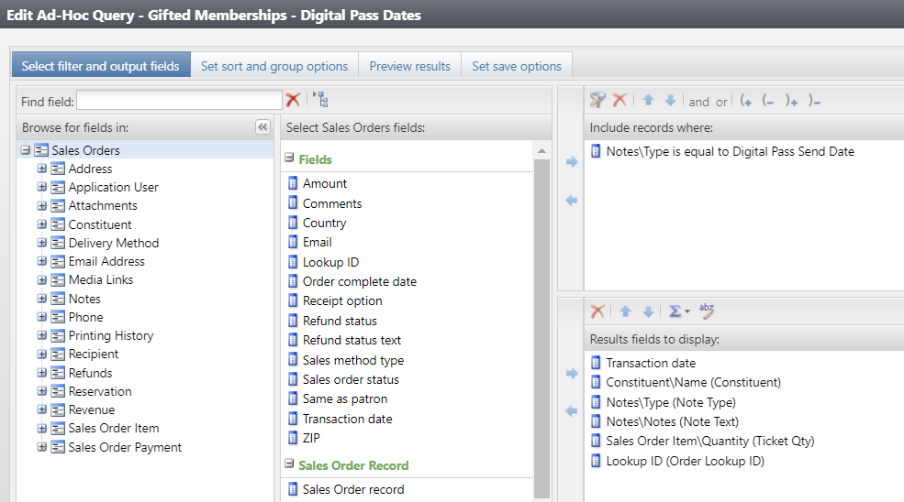Viewport: 904px width, 502px height.
Task: Remove selected filter with red X icon
Action: click(619, 100)
